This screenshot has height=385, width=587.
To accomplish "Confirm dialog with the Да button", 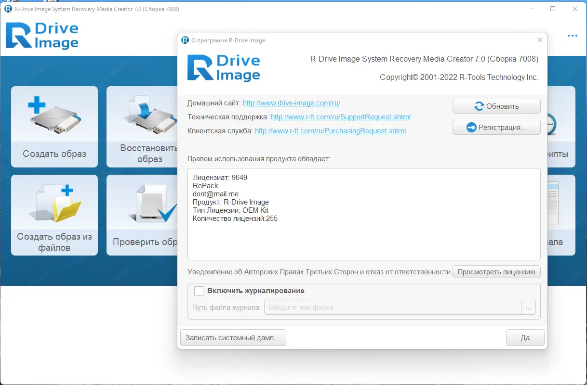I will point(525,338).
